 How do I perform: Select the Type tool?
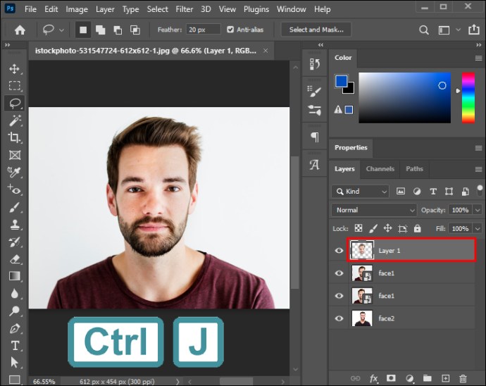click(14, 345)
